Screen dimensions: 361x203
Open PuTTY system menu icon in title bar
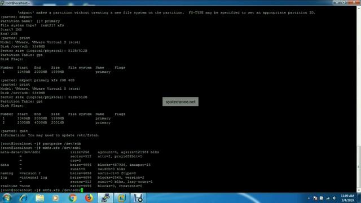[x=2, y=3]
